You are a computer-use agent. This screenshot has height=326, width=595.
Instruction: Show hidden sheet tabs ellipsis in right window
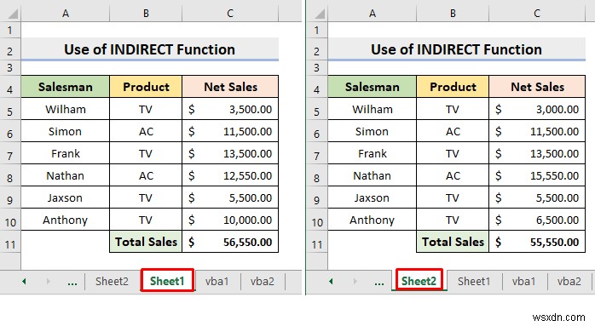coord(379,283)
